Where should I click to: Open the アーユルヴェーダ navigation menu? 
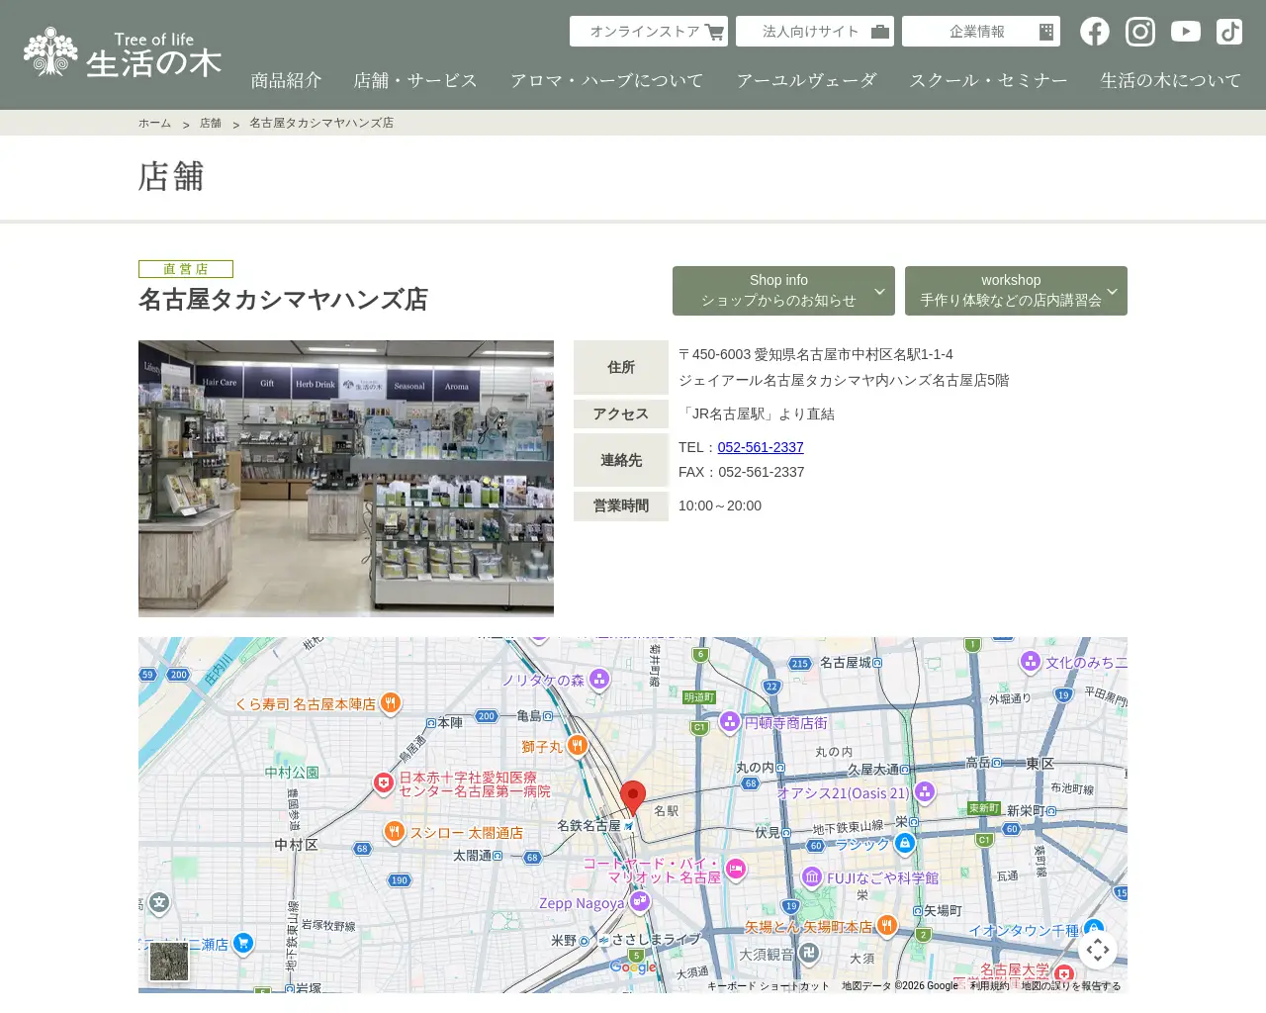coord(807,80)
